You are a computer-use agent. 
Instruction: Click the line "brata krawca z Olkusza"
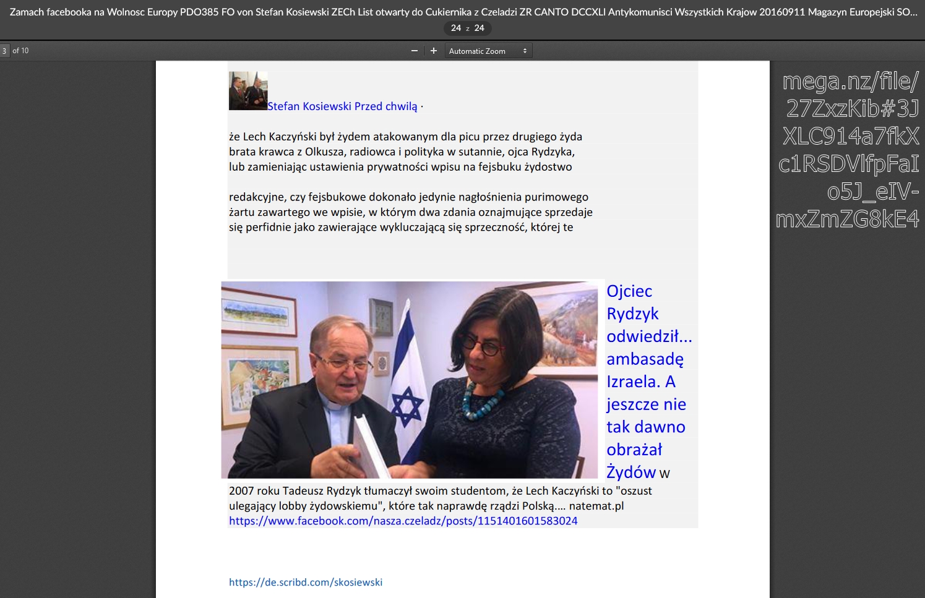point(402,152)
